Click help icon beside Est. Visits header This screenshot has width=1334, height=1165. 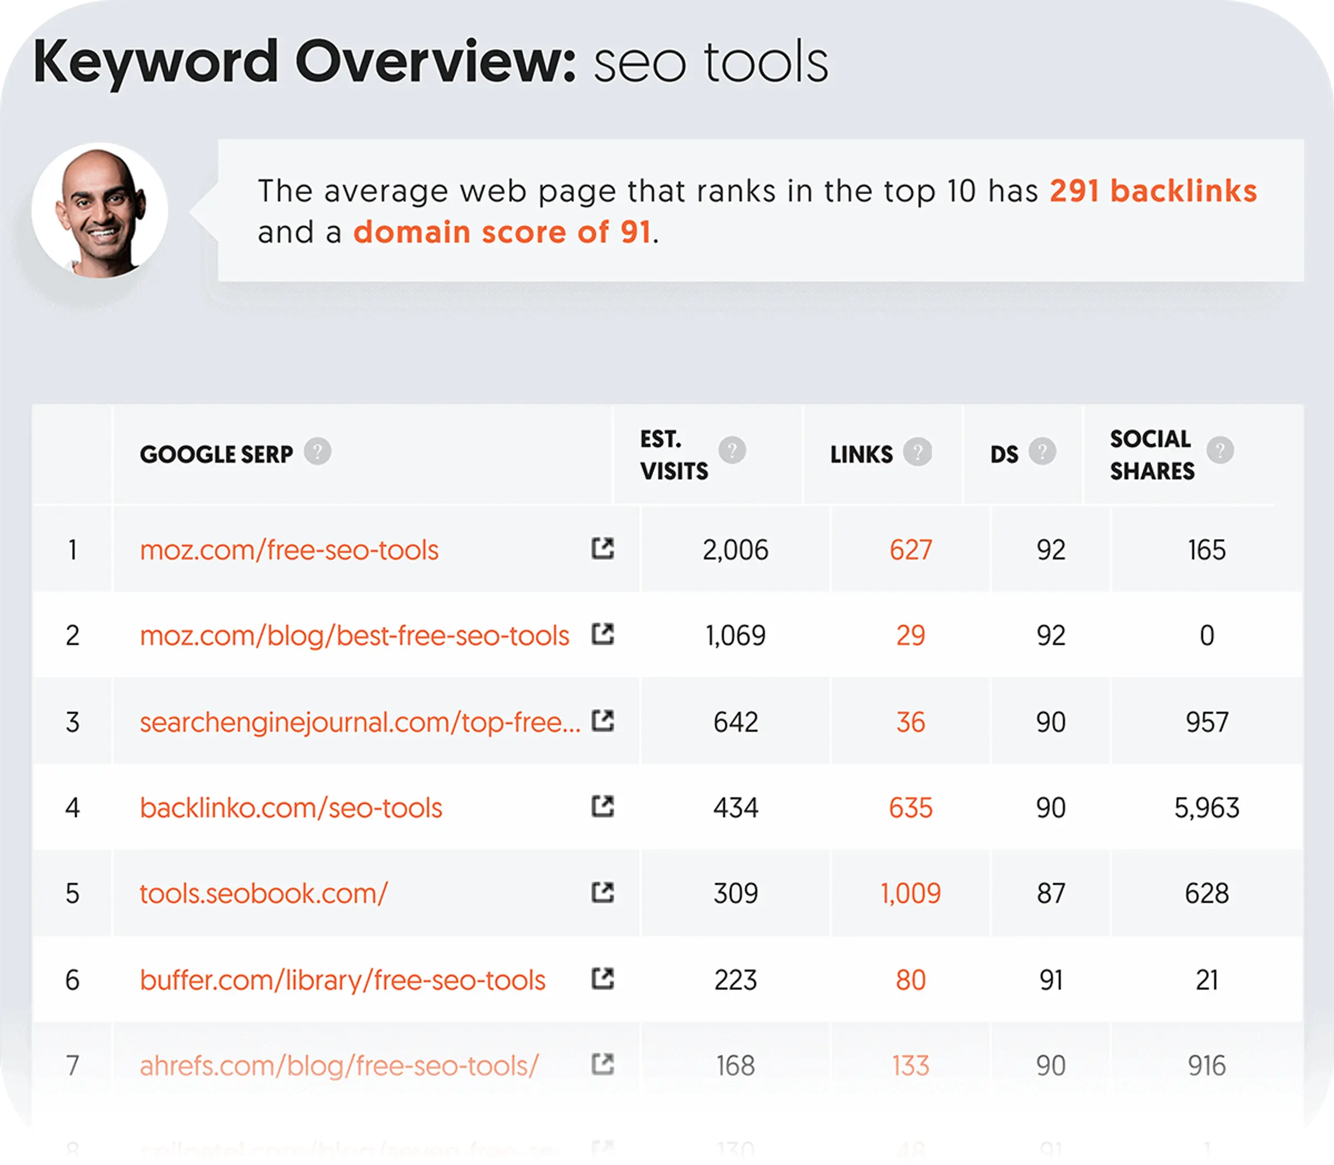pos(732,450)
